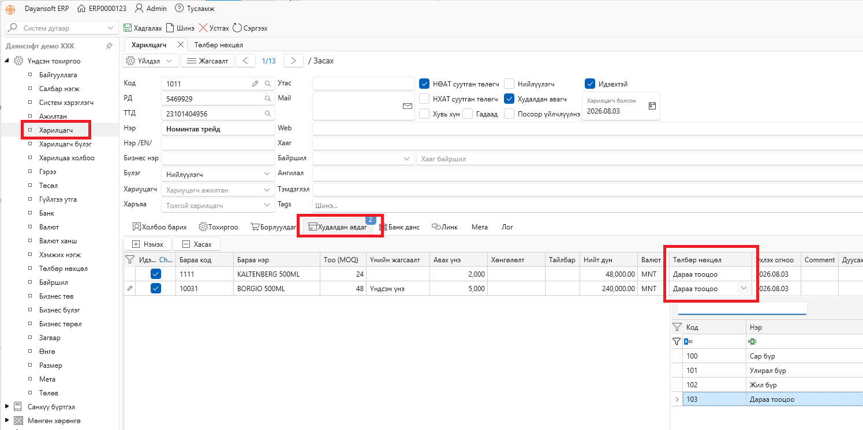This screenshot has width=863, height=430.
Task: Click the Admin user icon
Action: [x=139, y=9]
